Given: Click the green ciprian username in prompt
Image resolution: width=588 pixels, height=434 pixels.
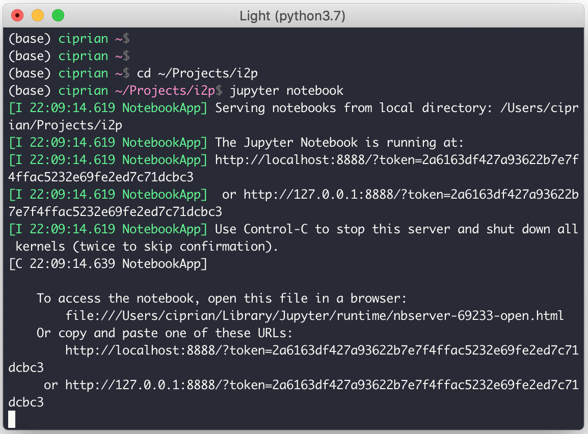Looking at the screenshot, I should tap(83, 38).
